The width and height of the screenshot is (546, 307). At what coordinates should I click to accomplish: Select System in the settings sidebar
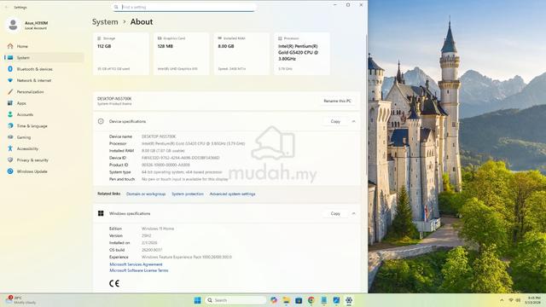click(44, 58)
